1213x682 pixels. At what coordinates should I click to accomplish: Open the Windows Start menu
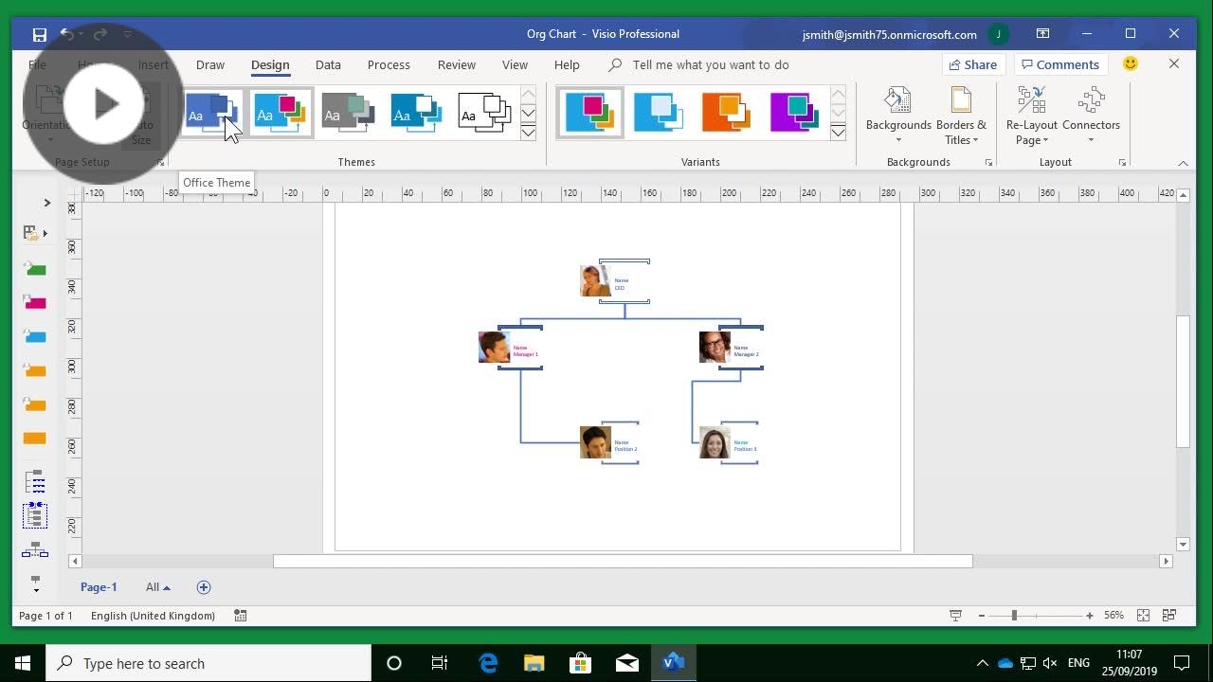23,663
